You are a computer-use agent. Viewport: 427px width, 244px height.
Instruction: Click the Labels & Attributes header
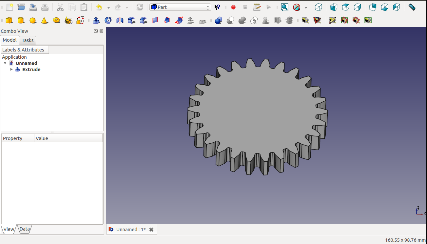click(24, 50)
